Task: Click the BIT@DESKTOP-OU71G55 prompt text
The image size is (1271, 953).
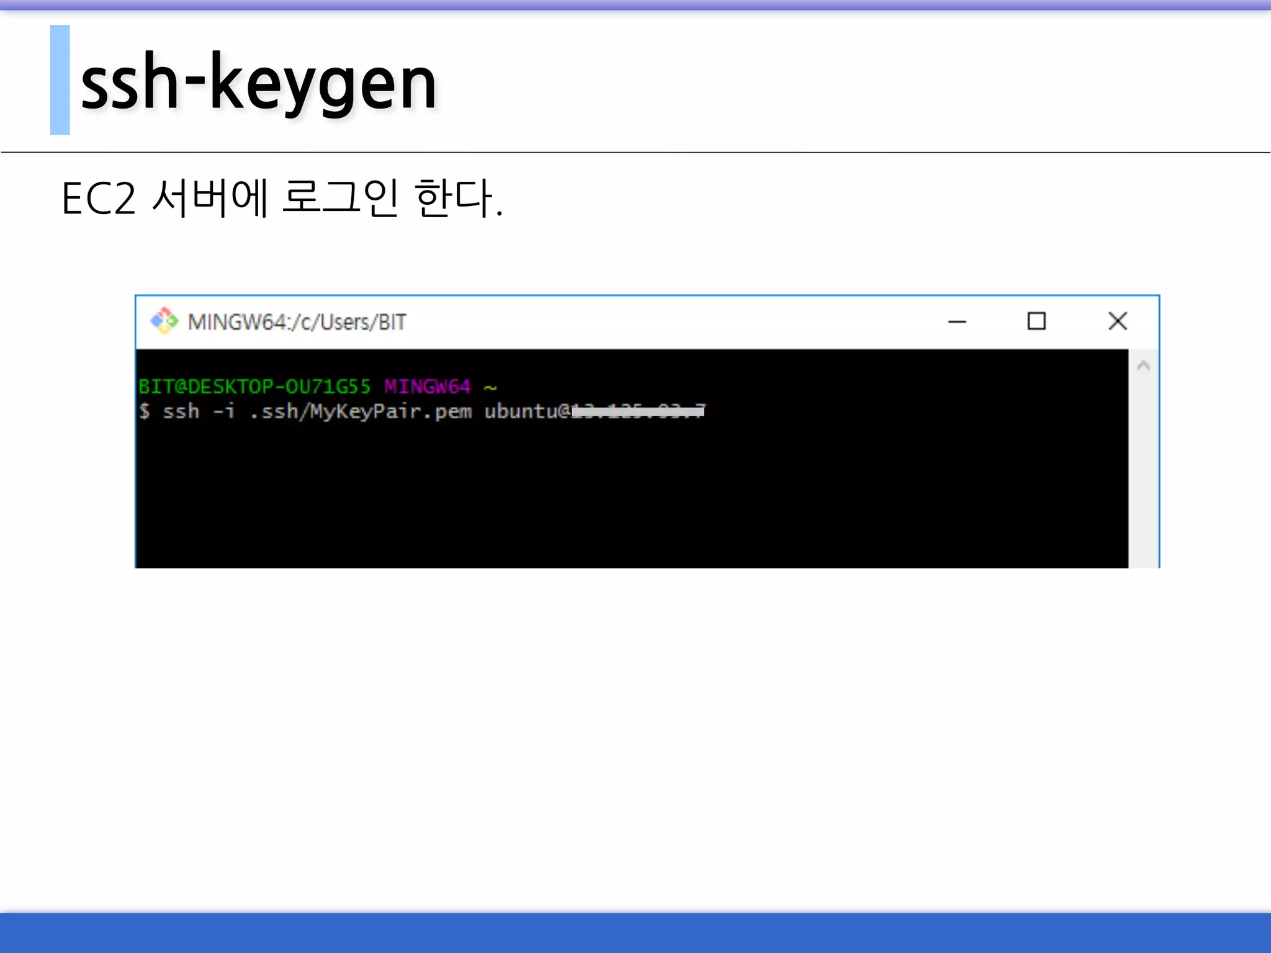Action: tap(254, 387)
